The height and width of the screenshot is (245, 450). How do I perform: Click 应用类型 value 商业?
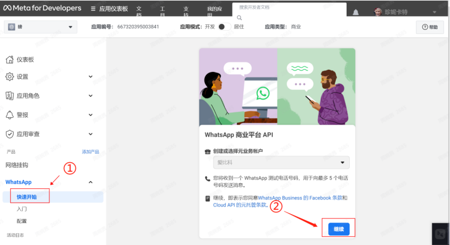pos(296,27)
